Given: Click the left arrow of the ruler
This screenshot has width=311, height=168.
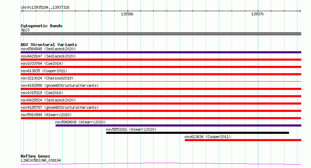Looking at the screenshot, I should 22,11.
